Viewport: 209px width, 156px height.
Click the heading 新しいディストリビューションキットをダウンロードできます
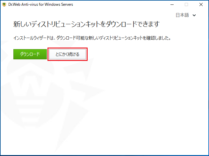coord(86,24)
